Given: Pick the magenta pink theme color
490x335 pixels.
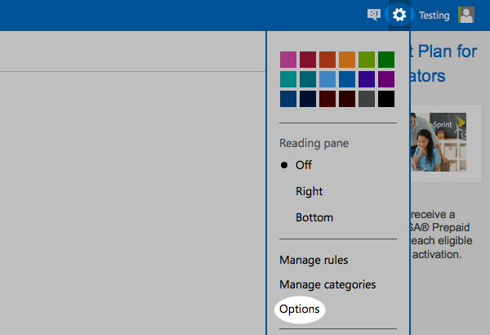Looking at the screenshot, I should click(x=287, y=60).
